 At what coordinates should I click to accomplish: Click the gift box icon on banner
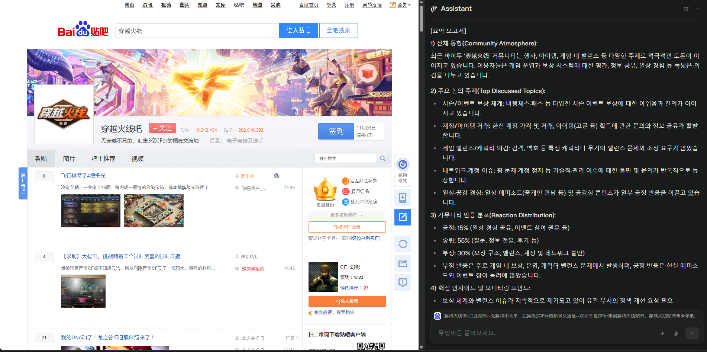click(368, 74)
